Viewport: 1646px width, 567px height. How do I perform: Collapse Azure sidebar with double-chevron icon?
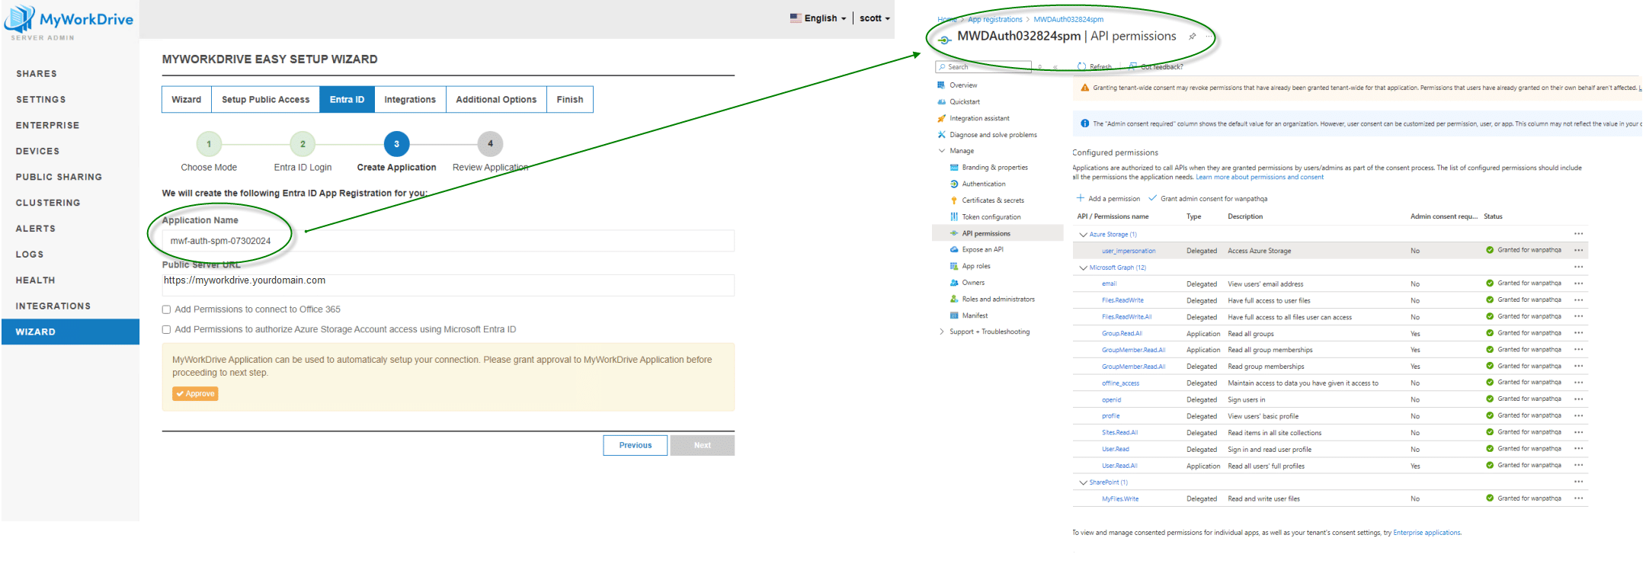click(1055, 67)
